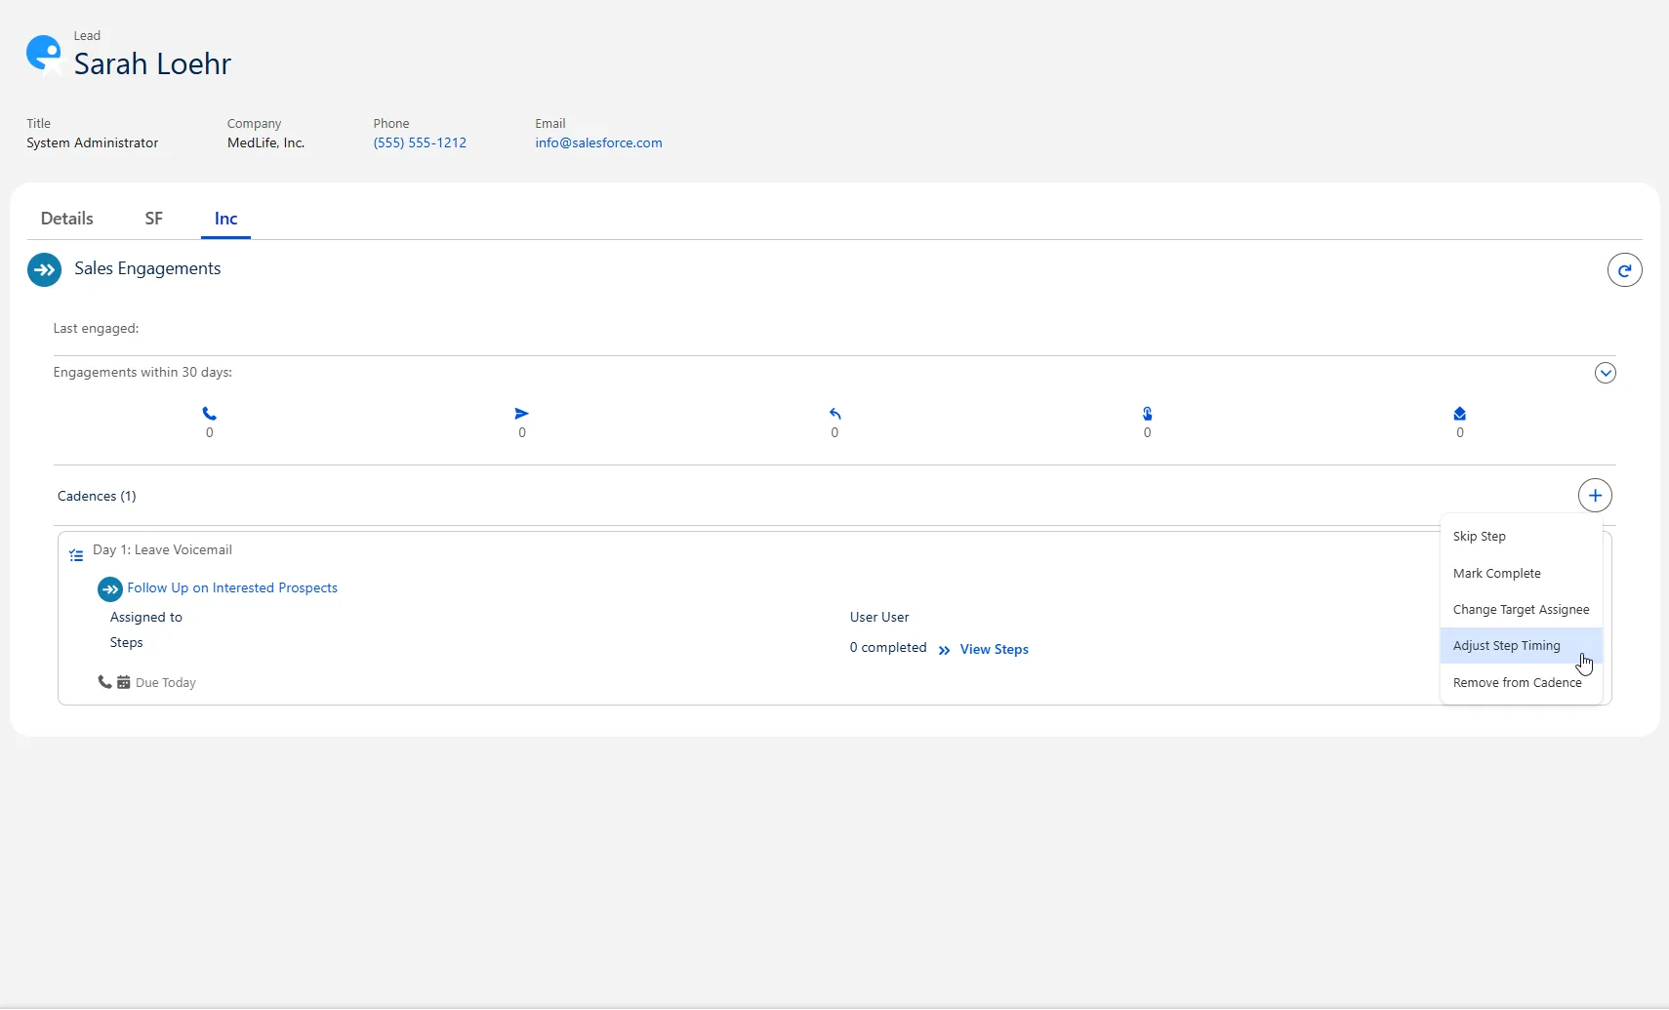
Task: Click the email opens engagement icon
Action: pos(1459,414)
